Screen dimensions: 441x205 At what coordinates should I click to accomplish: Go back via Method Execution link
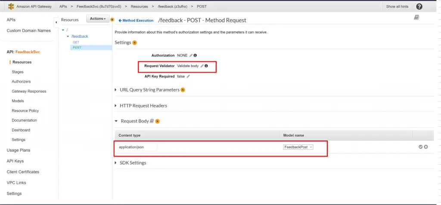[x=136, y=21]
